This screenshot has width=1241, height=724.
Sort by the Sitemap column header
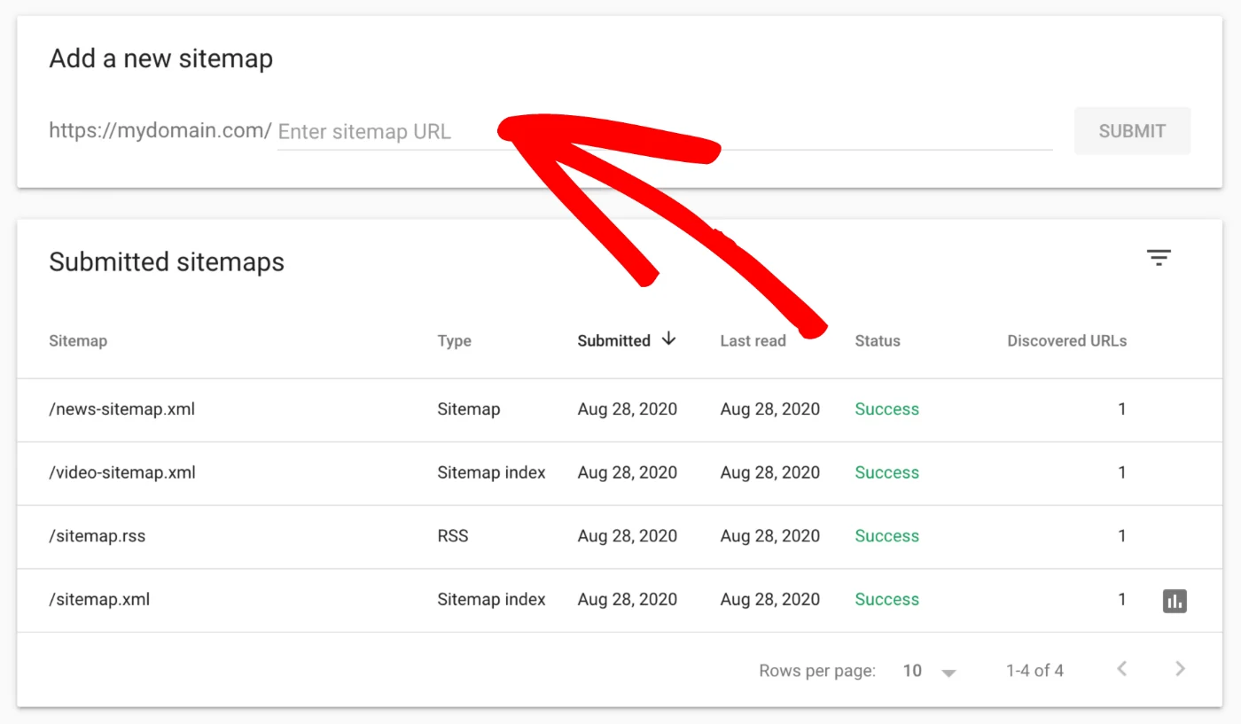pyautogui.click(x=78, y=340)
